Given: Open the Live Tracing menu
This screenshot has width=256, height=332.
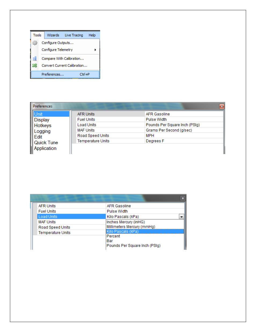Looking at the screenshot, I should click(74, 35).
